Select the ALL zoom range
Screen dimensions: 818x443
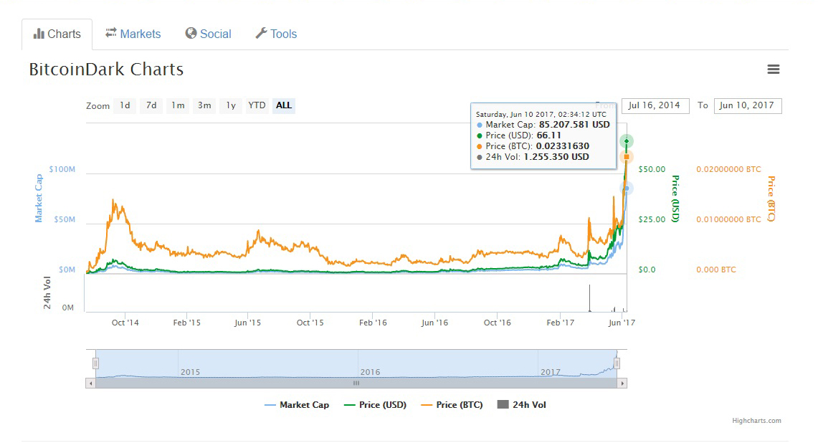tap(284, 105)
